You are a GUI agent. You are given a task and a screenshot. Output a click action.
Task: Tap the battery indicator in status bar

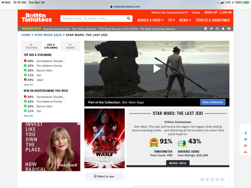246,2
